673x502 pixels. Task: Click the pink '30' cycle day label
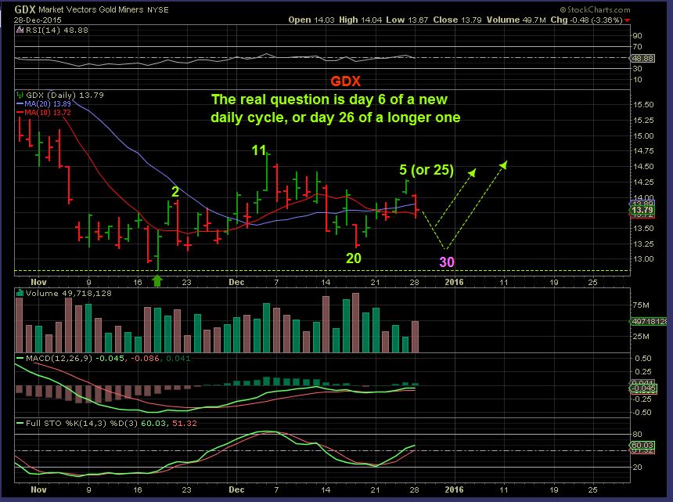tap(447, 262)
